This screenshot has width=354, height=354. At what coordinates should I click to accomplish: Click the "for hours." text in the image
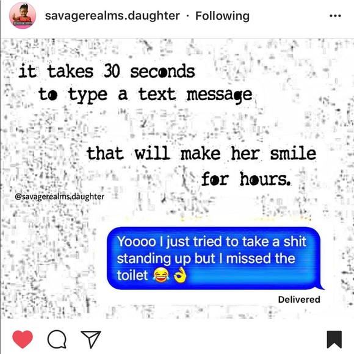click(x=245, y=179)
